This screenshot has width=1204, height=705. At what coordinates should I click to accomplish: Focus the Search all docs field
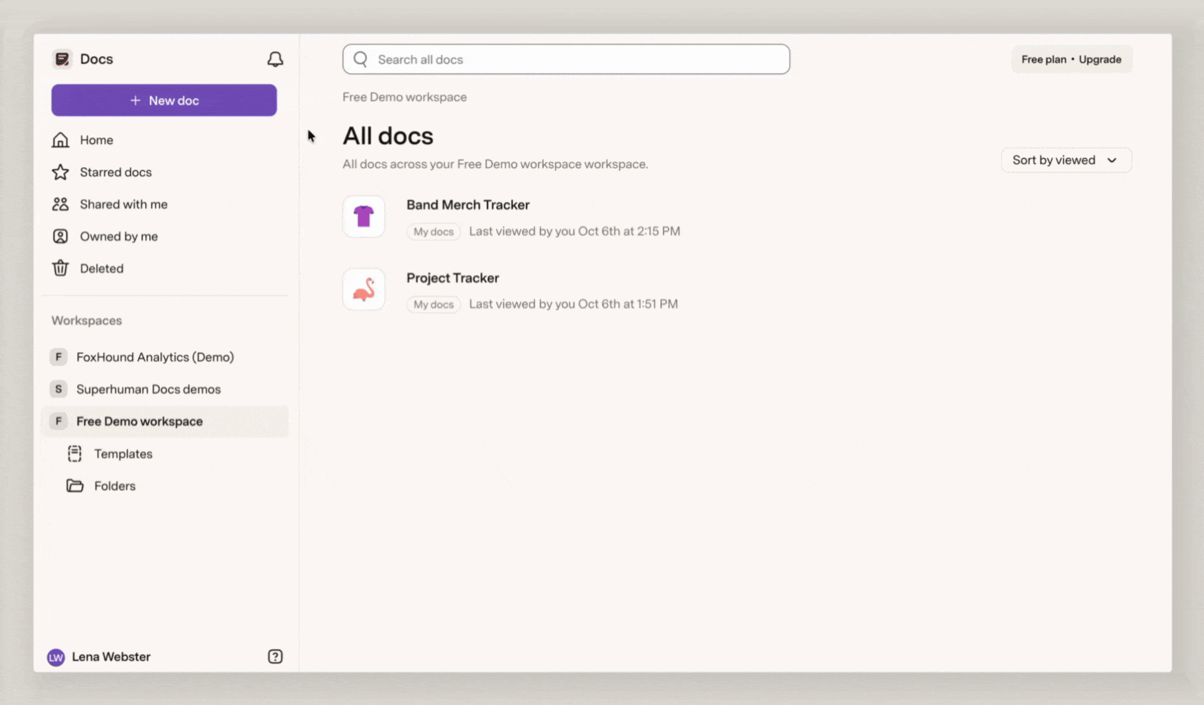pos(566,59)
